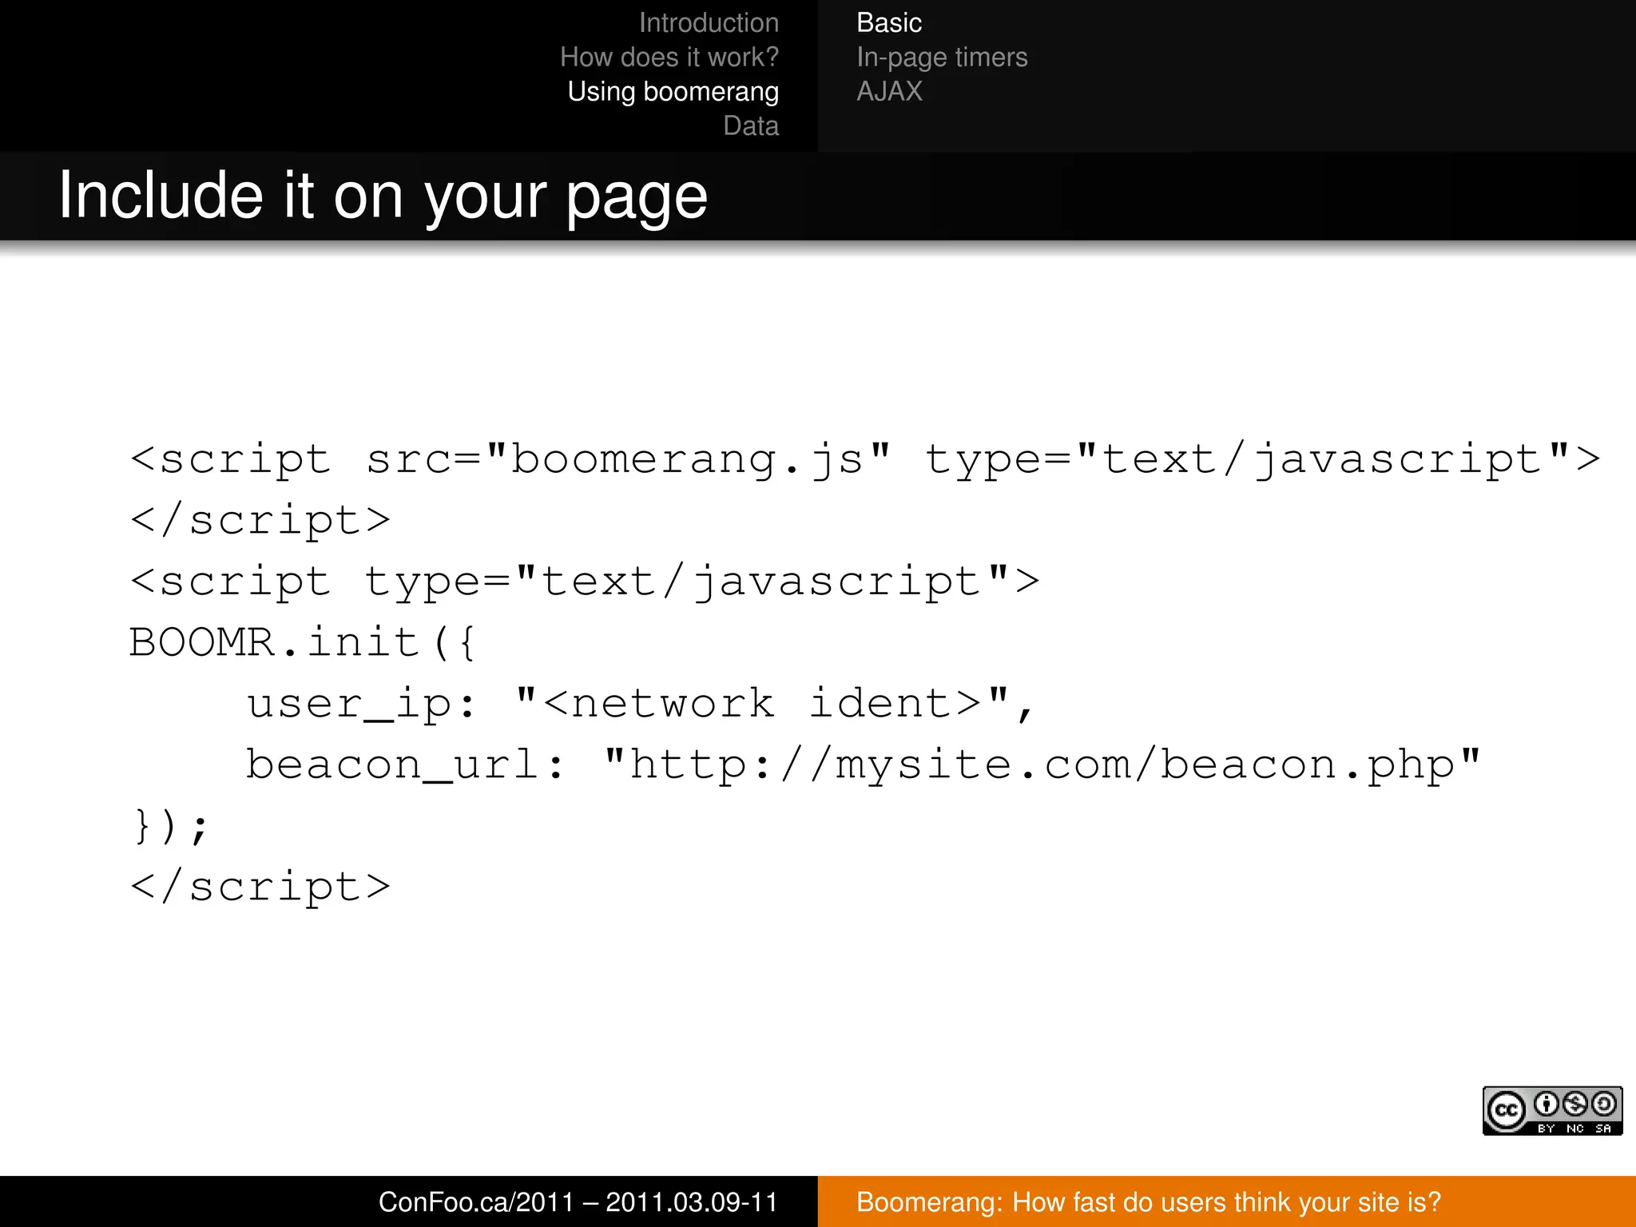Click the footer title 'Boomerang: How fast do users think'
Screen dimensions: 1636x1227
tap(1149, 1202)
